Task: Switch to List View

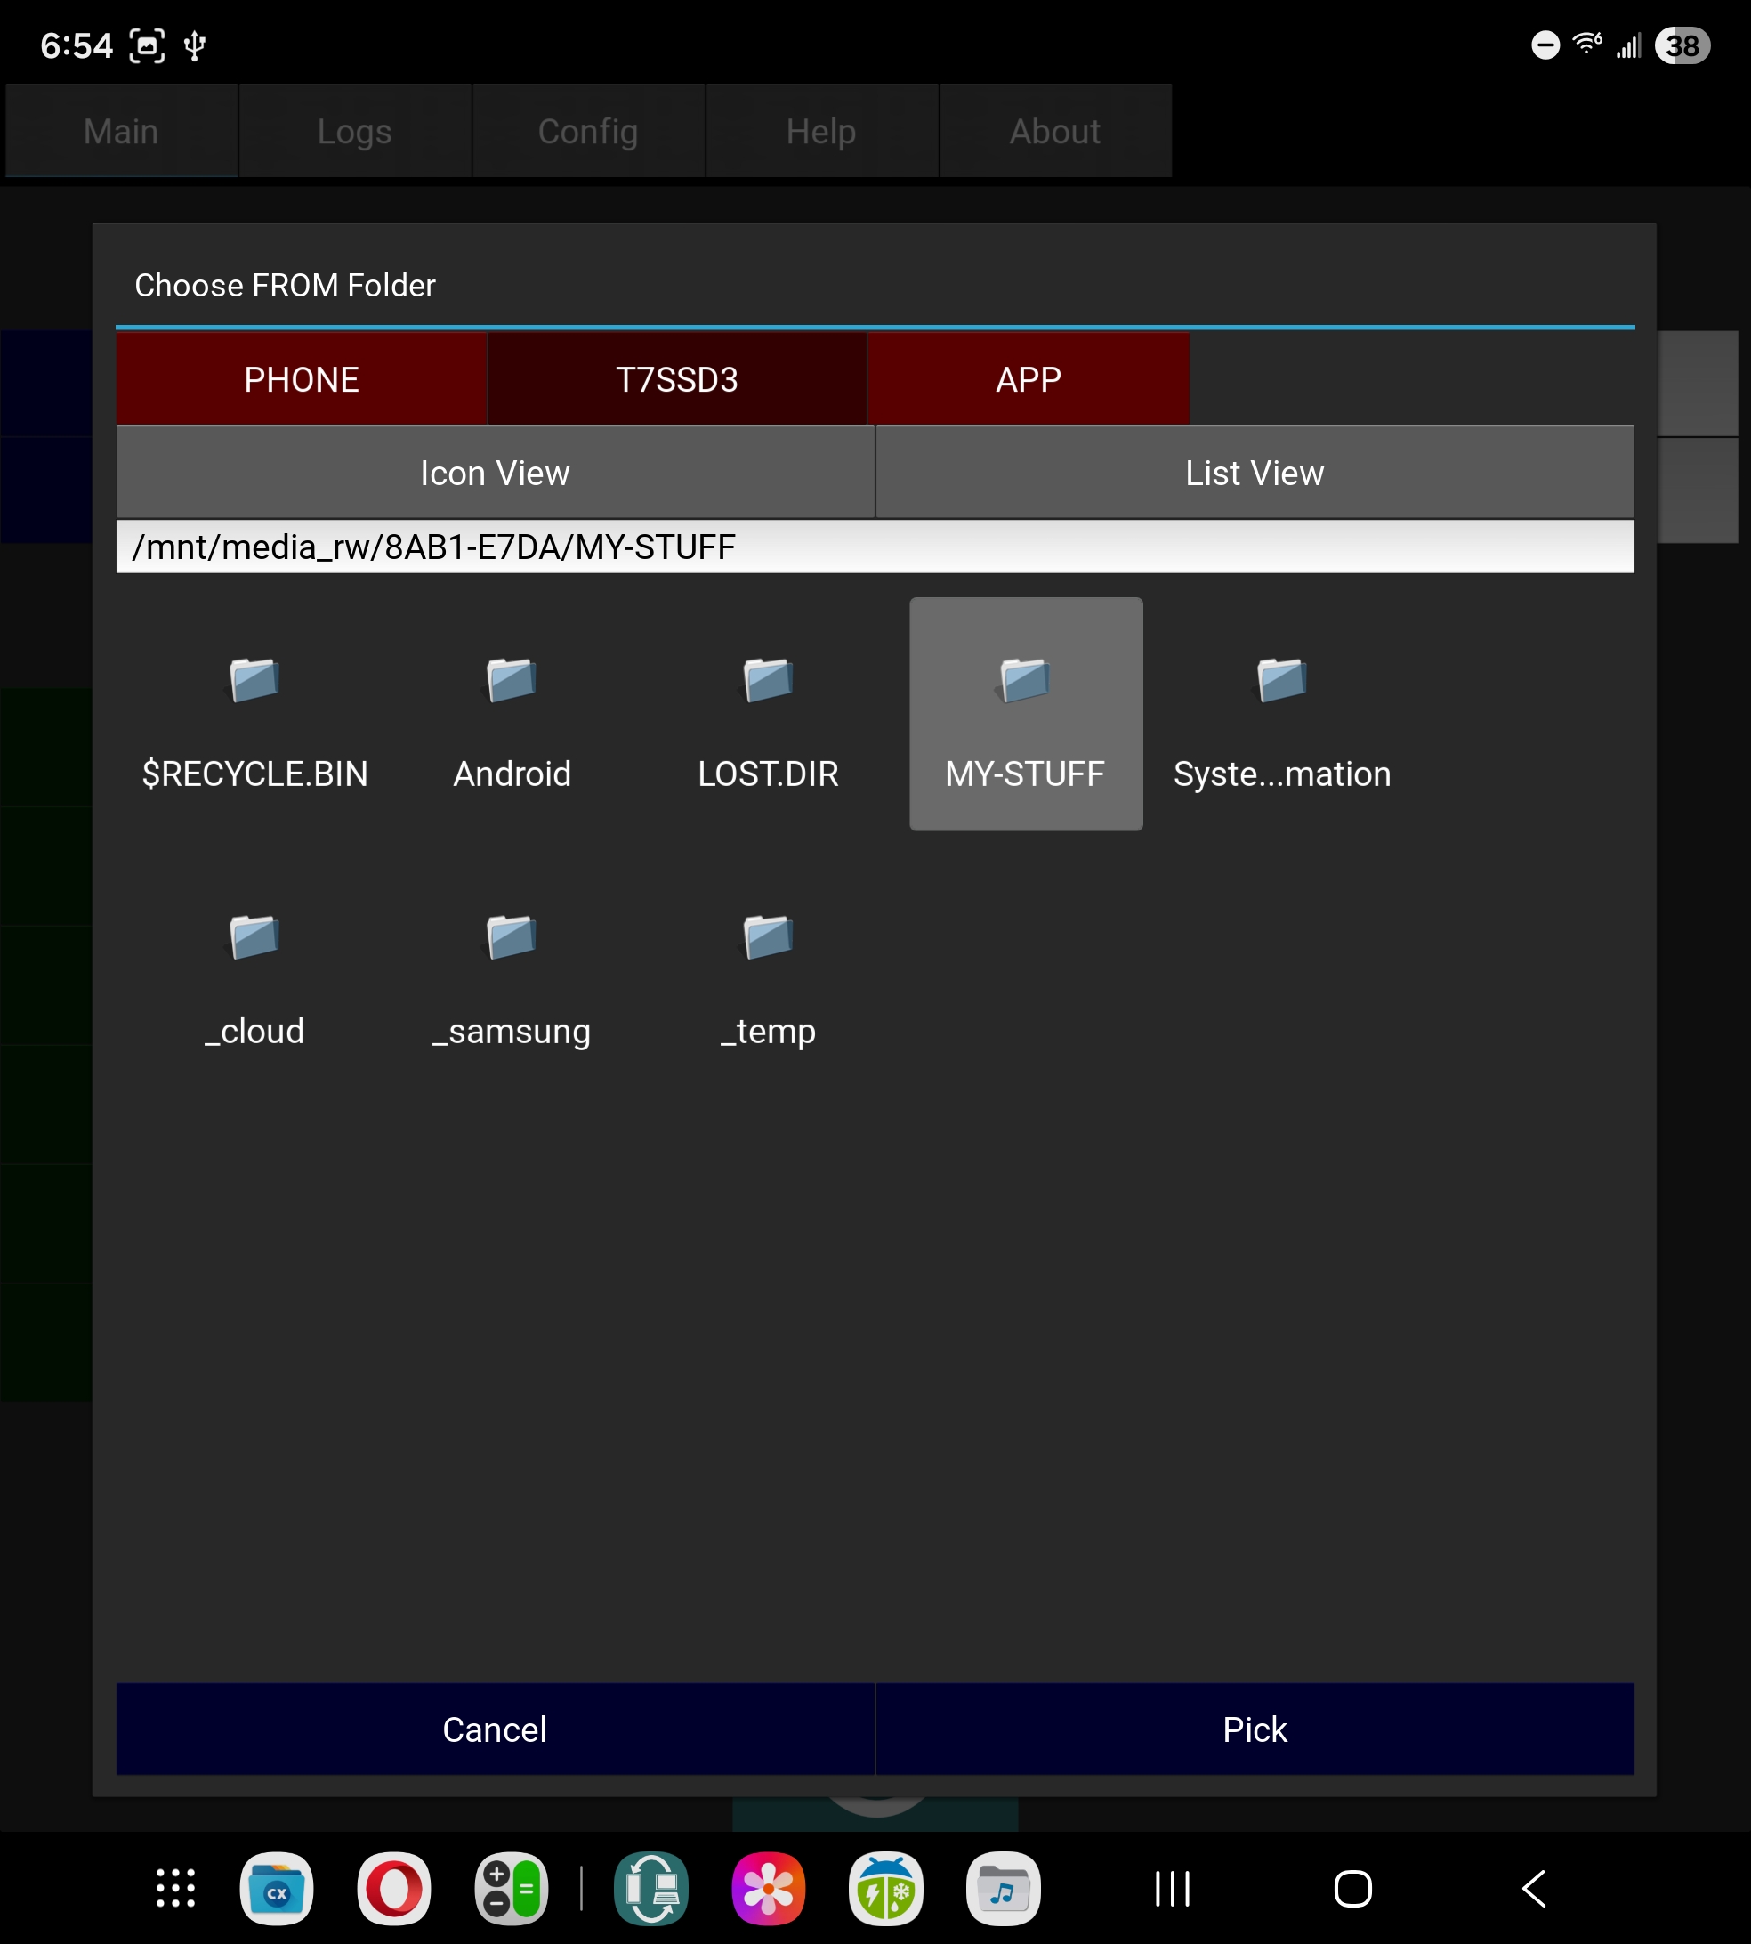Action: [1254, 473]
